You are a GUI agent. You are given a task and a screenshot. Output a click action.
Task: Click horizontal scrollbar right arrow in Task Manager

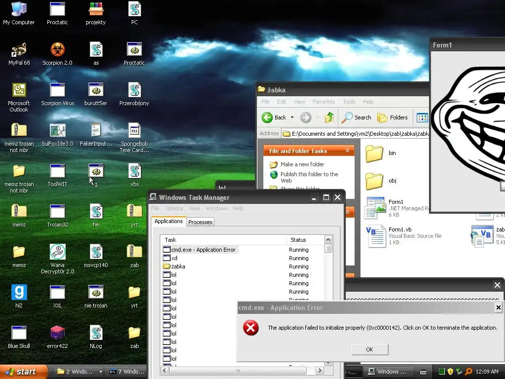point(320,370)
